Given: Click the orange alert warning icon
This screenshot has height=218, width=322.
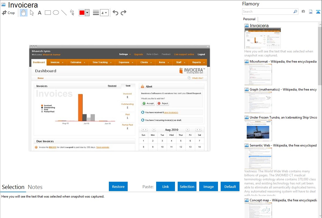Looking at the screenshot, I should 142,87.
